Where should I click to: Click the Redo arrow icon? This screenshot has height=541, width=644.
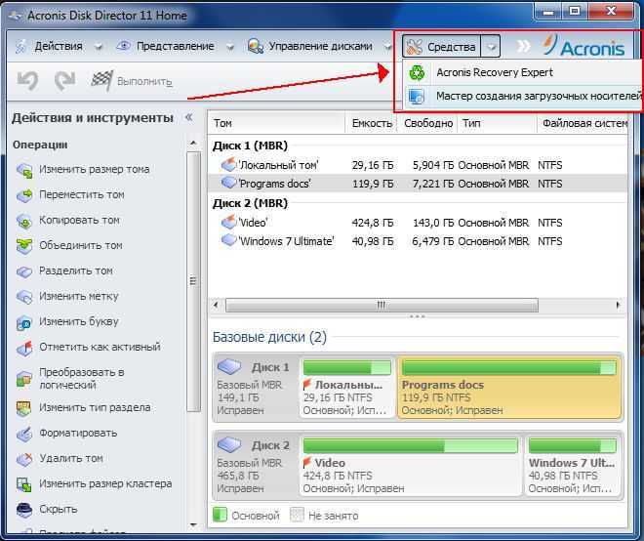click(x=64, y=80)
